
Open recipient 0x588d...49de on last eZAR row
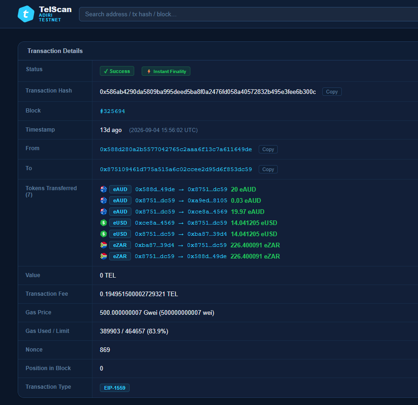(x=207, y=256)
